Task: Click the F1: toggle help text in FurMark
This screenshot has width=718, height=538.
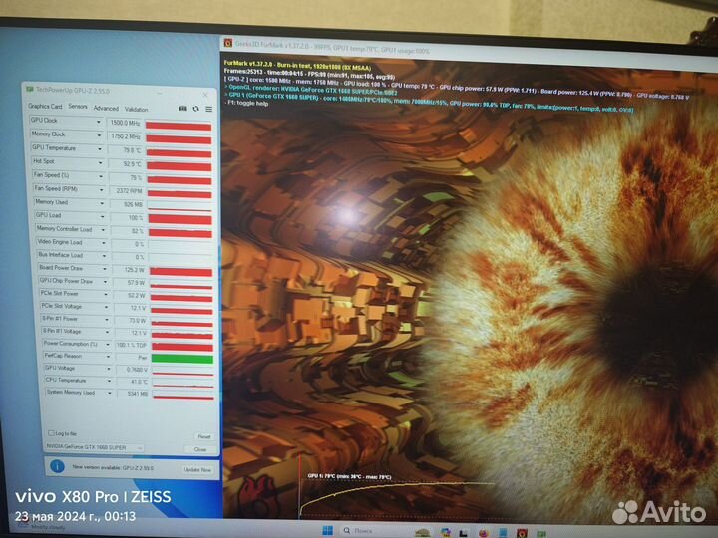Action: (x=247, y=104)
